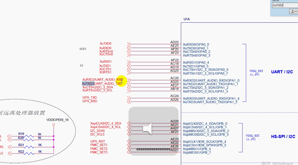
Task: Select the WIFI text annotation
Action: point(83,49)
